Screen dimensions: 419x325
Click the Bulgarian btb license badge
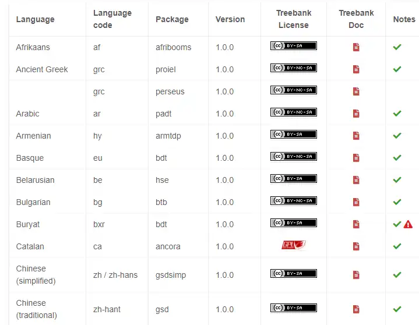(293, 201)
